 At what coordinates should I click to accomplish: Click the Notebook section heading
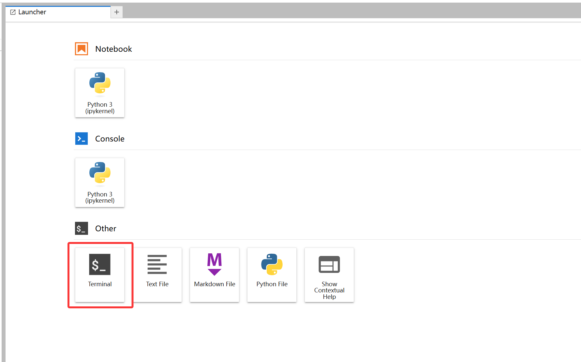pos(113,49)
